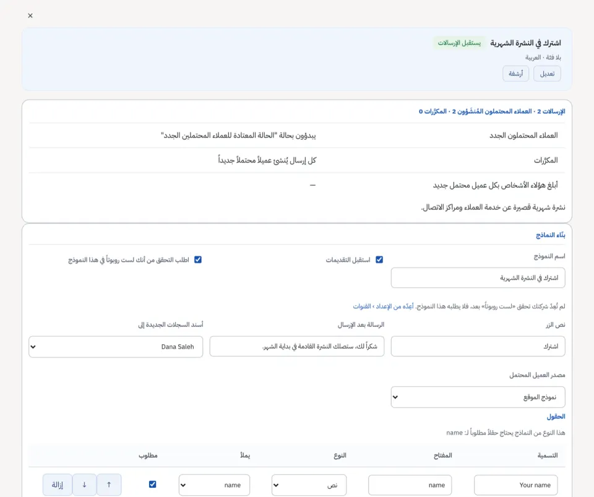The width and height of the screenshot is (594, 497).
Task: Open the fills dropdown showing name
Action: [x=214, y=485]
